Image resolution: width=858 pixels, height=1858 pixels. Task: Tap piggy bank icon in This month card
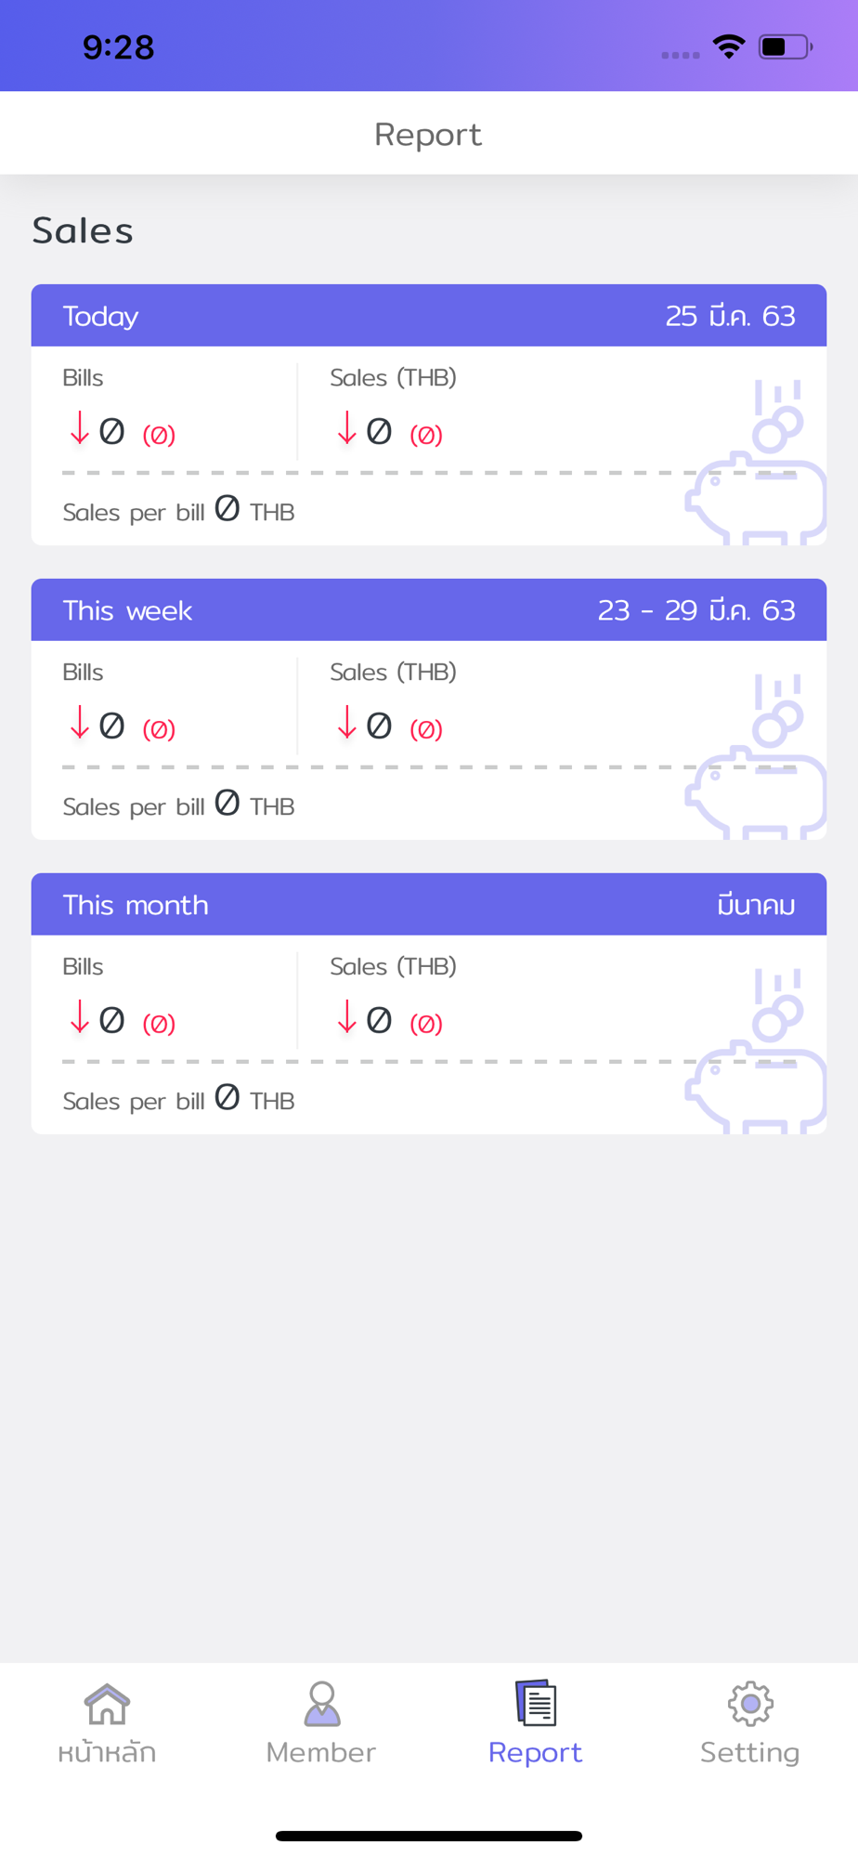(756, 1051)
